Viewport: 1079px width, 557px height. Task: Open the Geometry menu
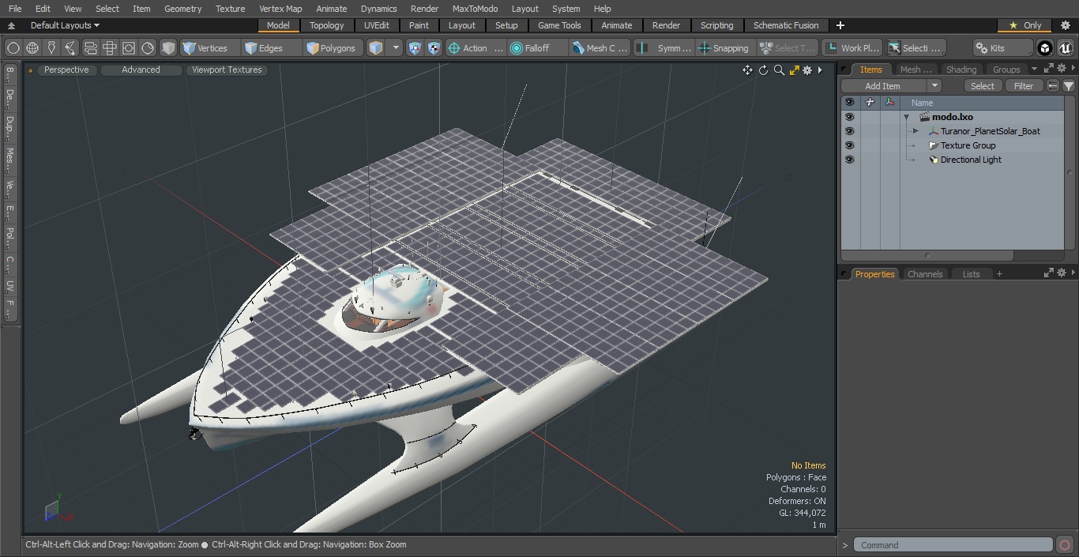click(182, 9)
